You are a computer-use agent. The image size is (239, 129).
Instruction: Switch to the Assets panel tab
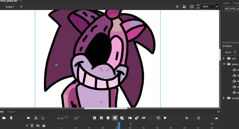click(226, 3)
